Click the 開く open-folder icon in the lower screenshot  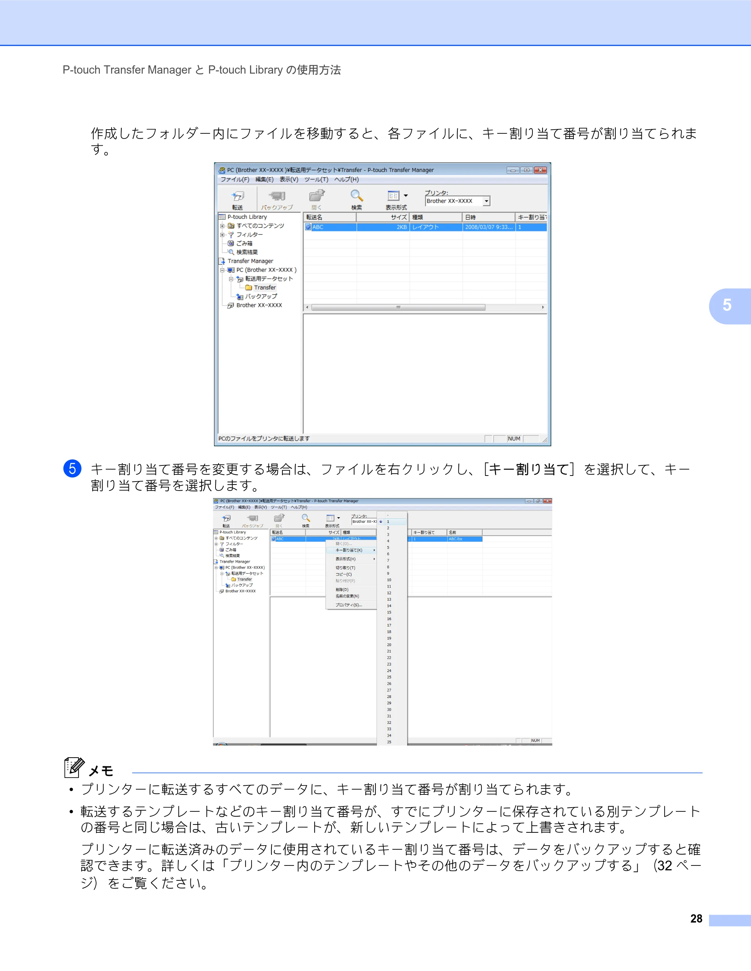tap(279, 518)
